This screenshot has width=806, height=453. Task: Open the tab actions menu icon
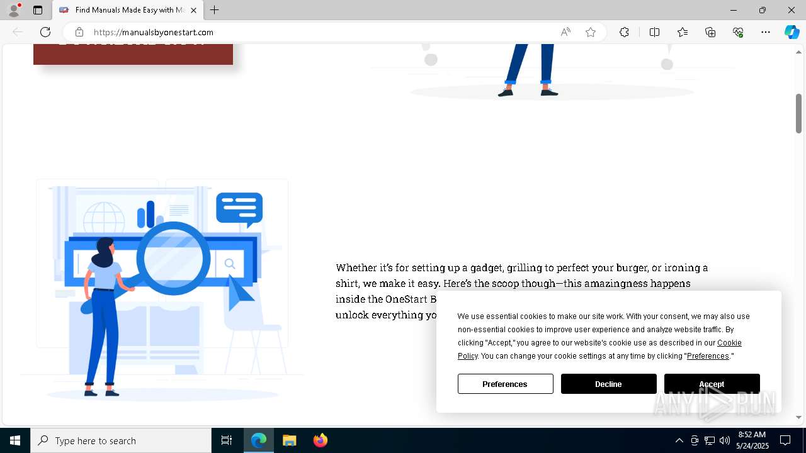pos(38,10)
